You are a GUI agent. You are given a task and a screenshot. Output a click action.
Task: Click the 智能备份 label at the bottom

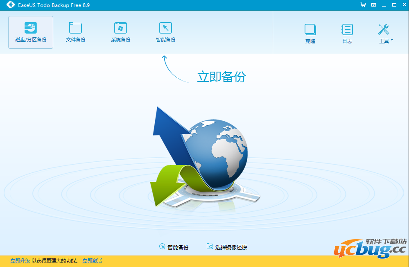[179, 247]
